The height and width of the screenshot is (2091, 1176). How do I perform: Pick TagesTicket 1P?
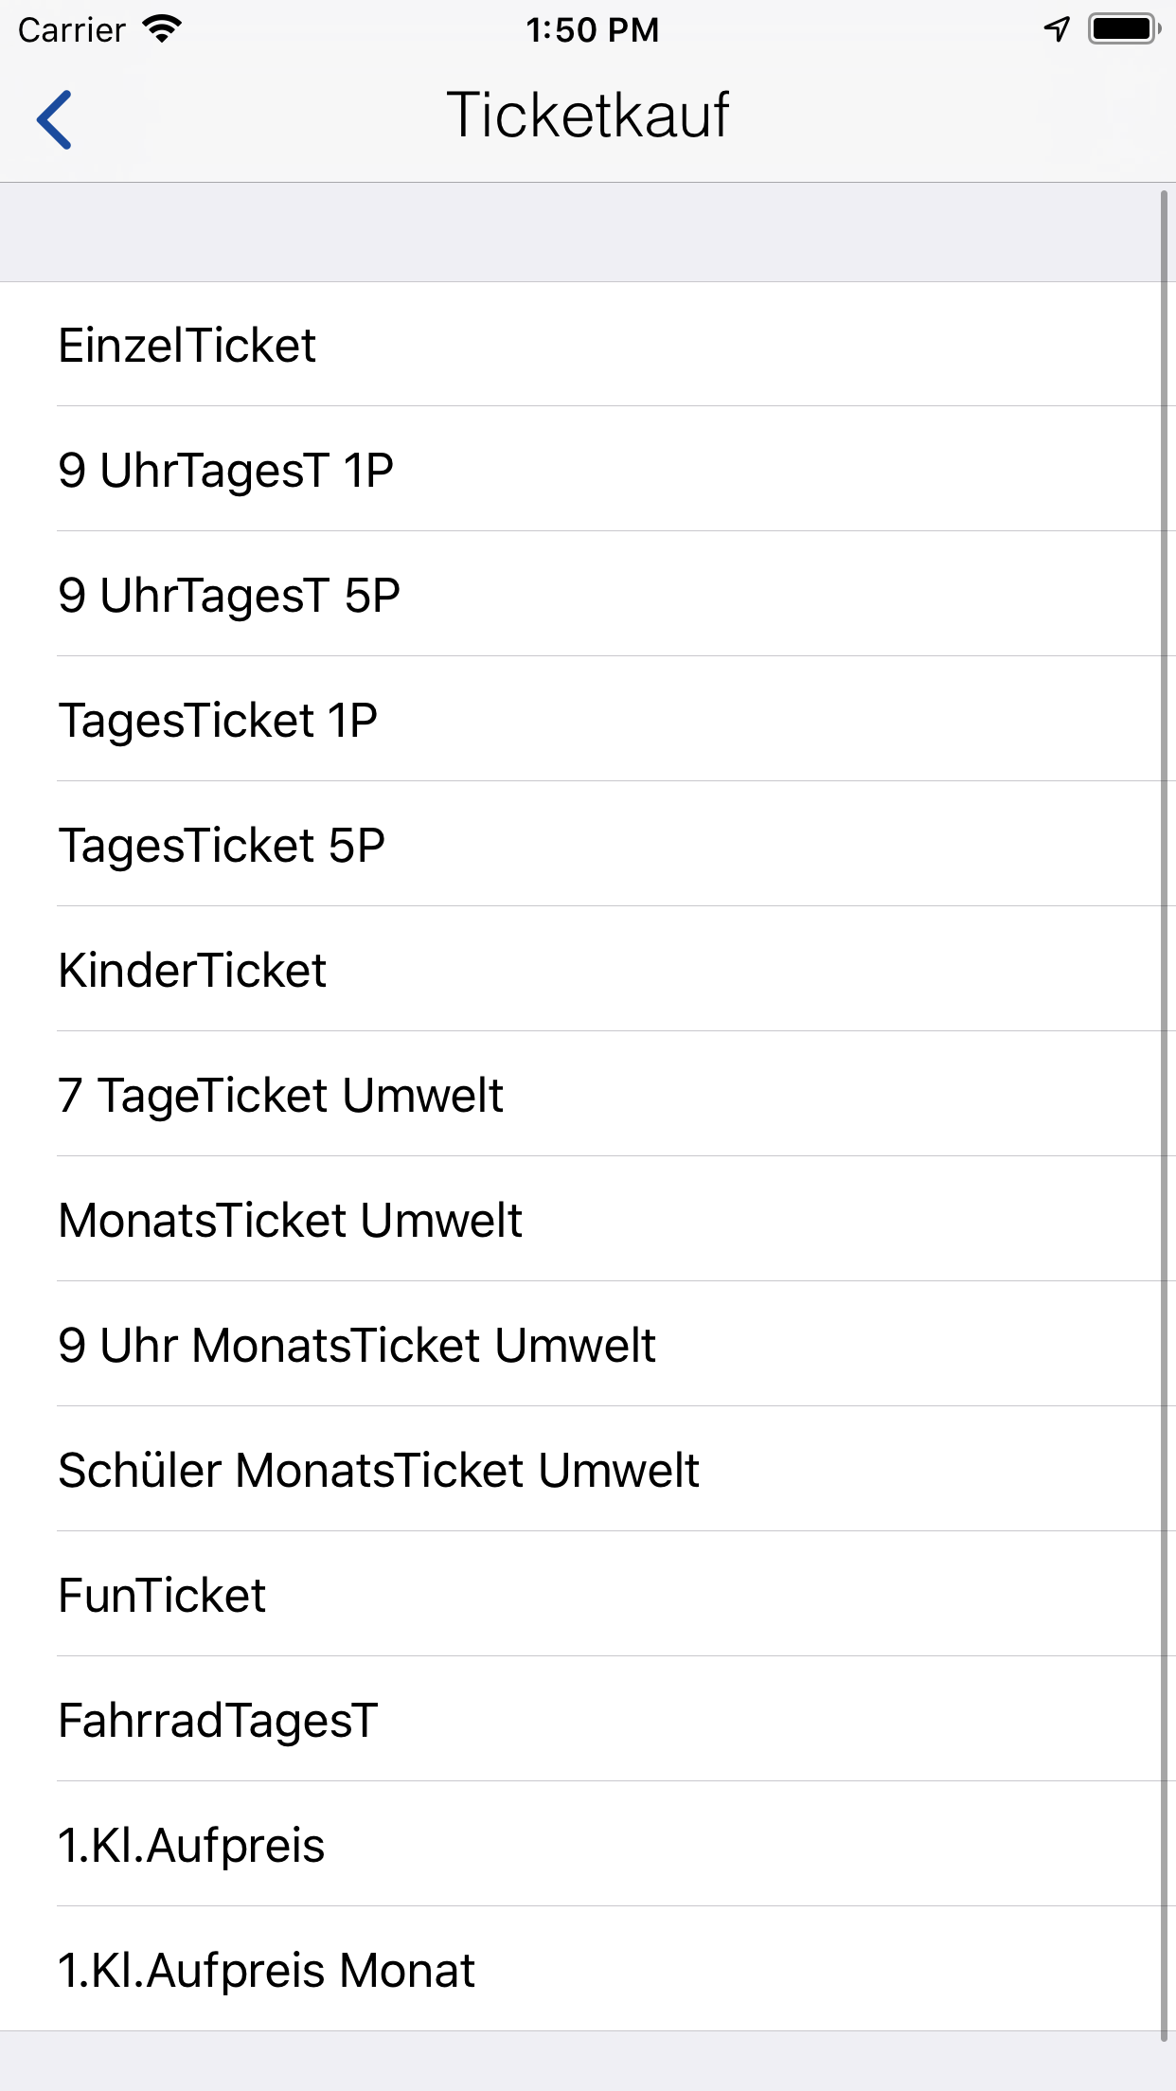click(x=587, y=720)
